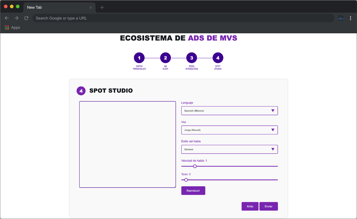The image size is (357, 219).
Task: Click the 'ECOSISTEMA DE ADS DE MVS' title
Action: pyautogui.click(x=178, y=38)
